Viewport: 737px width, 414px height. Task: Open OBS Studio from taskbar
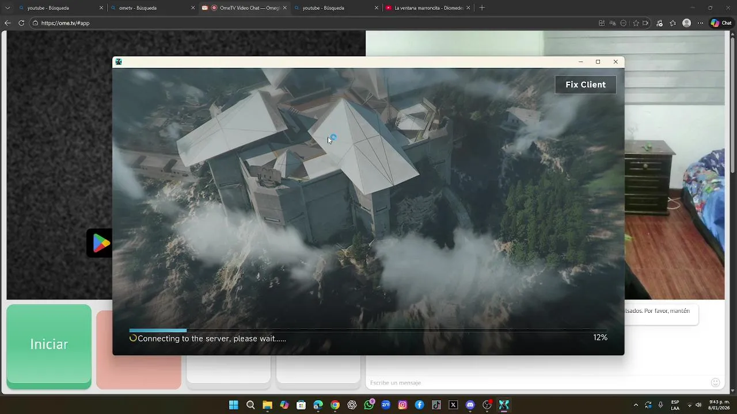pyautogui.click(x=487, y=405)
